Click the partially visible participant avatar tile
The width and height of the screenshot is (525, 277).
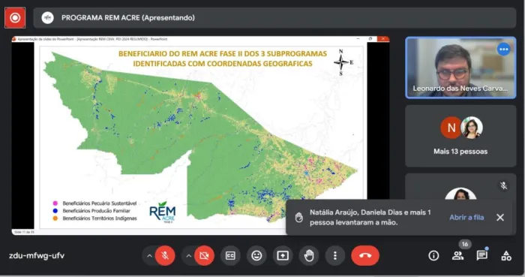click(x=460, y=194)
